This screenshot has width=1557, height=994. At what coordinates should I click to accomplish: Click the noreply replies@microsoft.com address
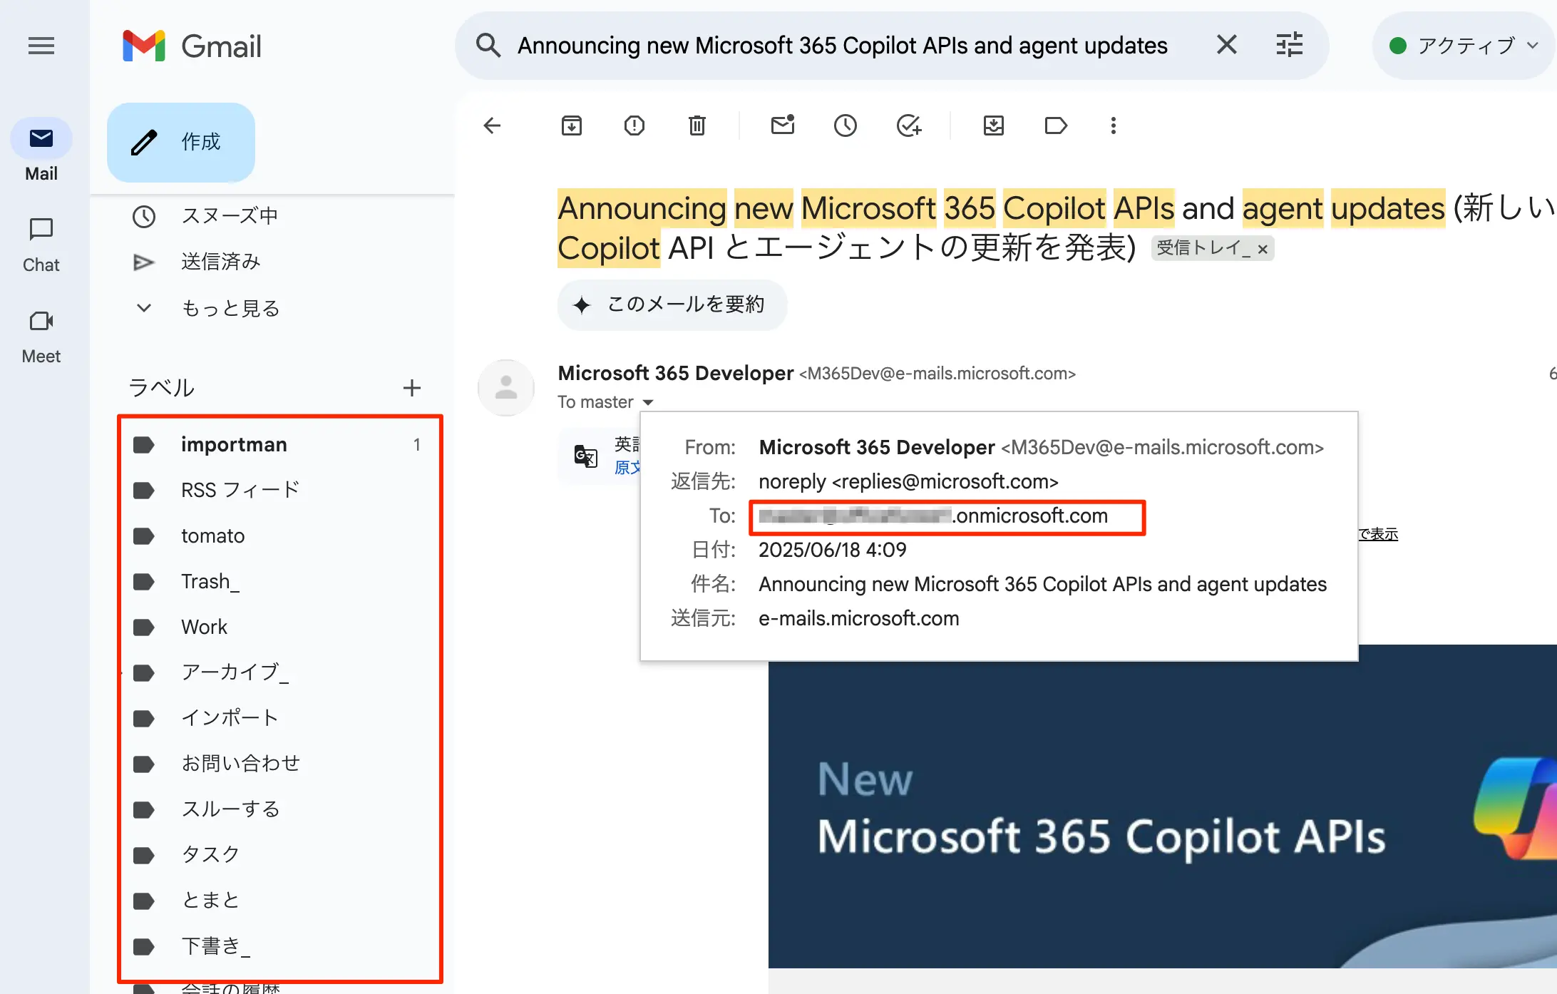pos(908,481)
